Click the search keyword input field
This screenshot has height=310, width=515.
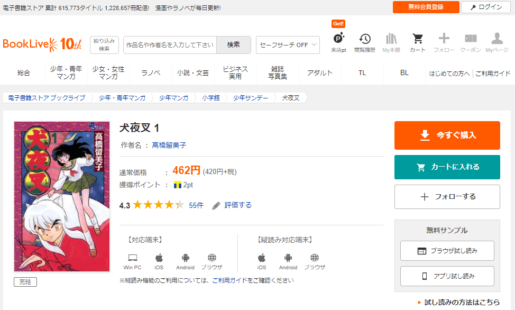click(170, 45)
